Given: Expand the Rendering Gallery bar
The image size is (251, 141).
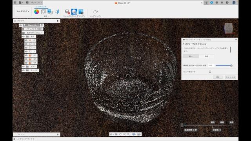Looking at the screenshot, I should 14,139.
